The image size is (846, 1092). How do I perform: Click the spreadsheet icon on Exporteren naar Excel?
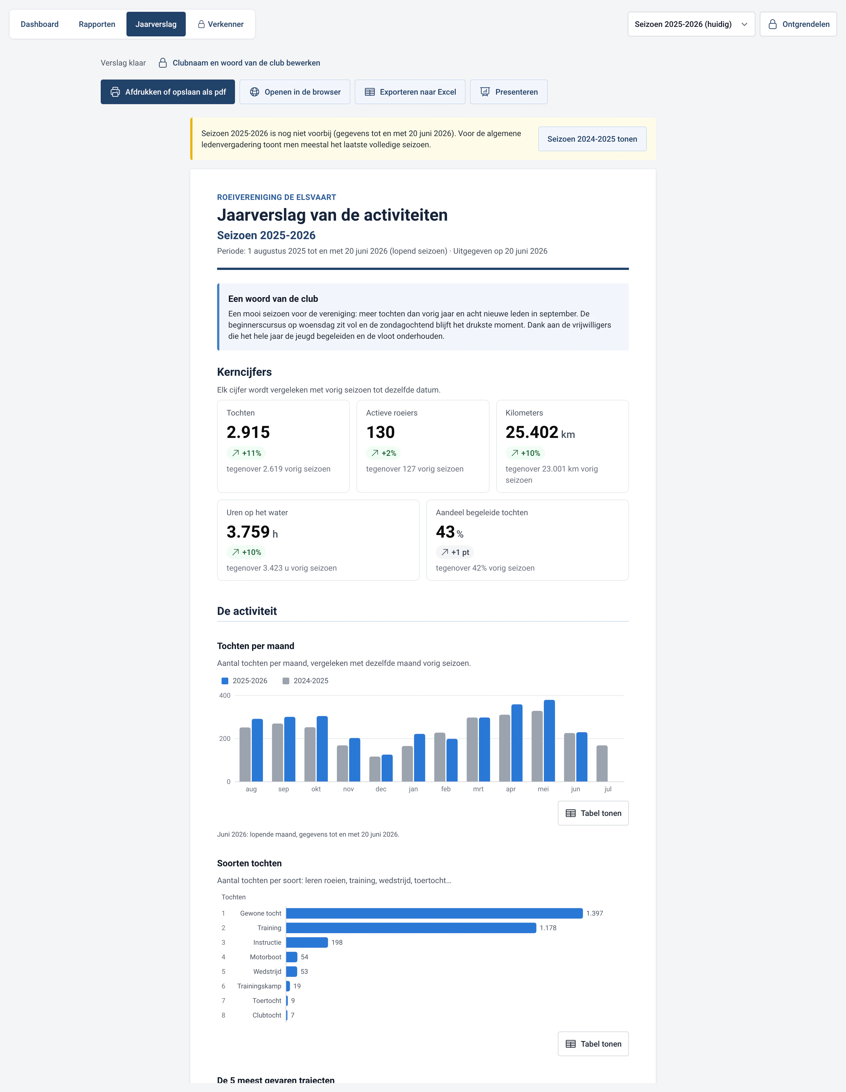(x=370, y=92)
